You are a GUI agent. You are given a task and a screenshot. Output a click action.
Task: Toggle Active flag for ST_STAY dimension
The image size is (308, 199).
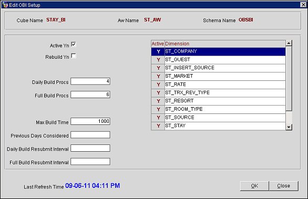point(158,126)
